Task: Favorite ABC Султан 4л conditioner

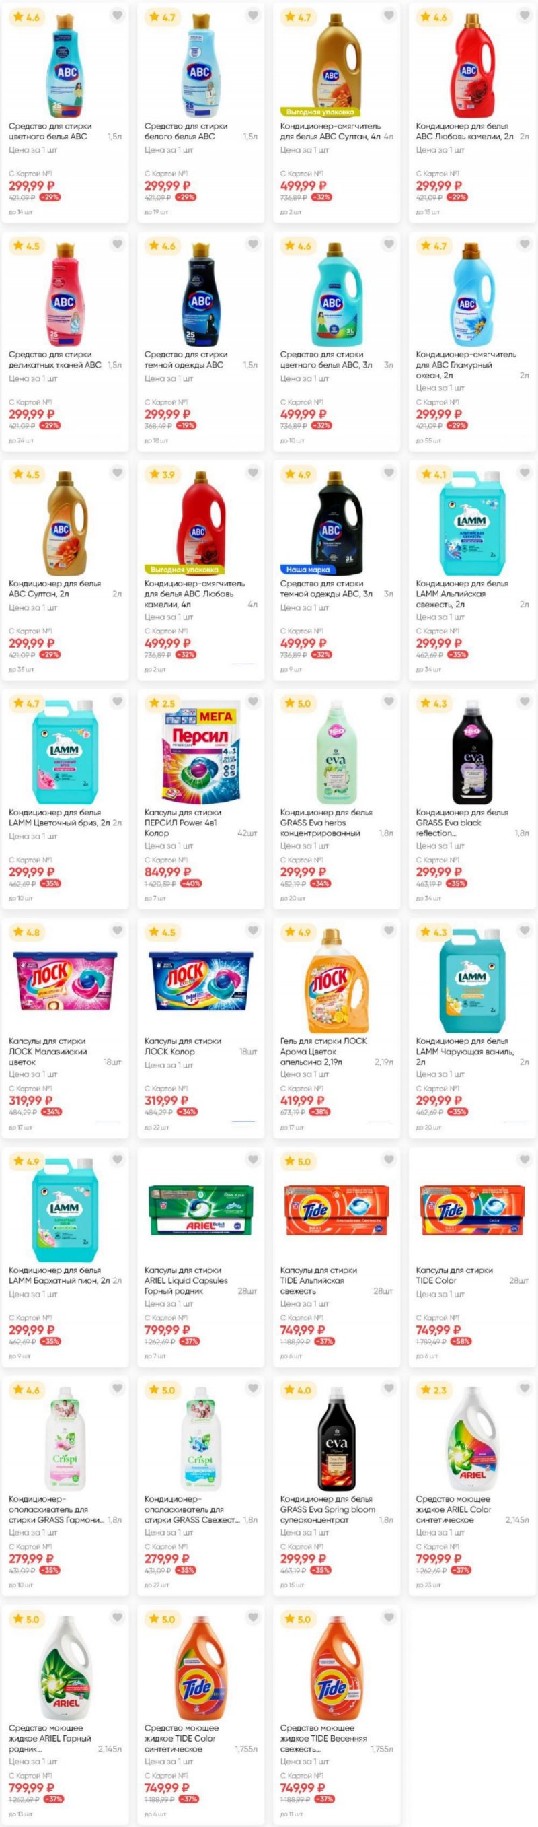Action: click(x=389, y=15)
